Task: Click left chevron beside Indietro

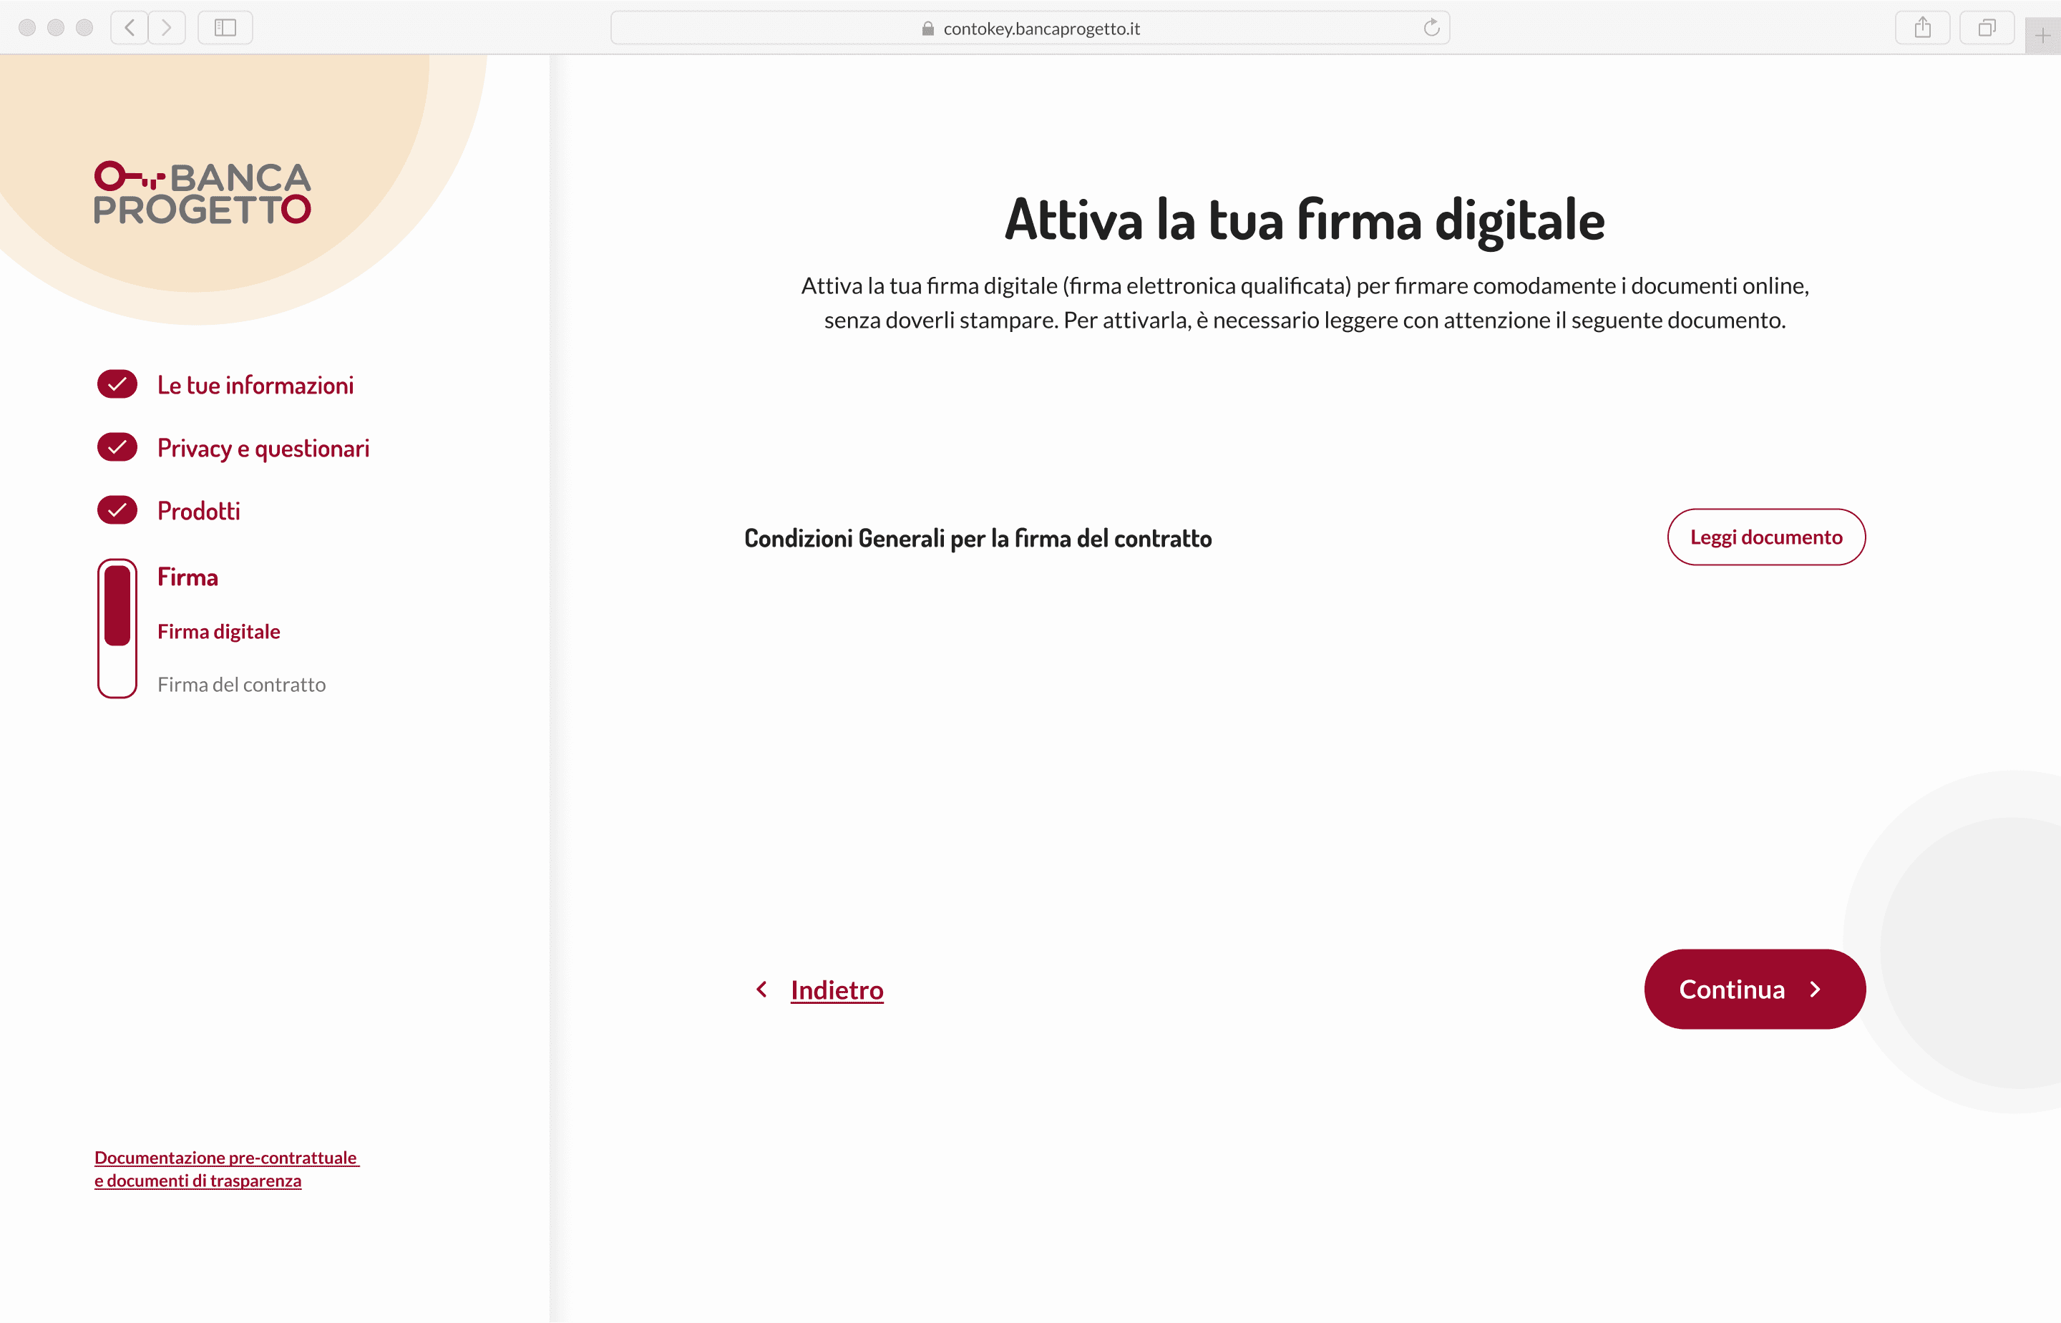Action: 761,990
